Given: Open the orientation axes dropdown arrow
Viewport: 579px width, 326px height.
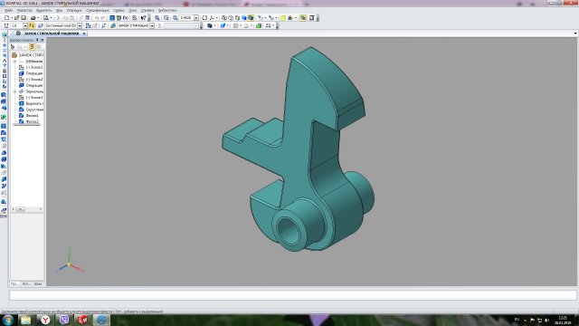Looking at the screenshot, I should point(217,18).
